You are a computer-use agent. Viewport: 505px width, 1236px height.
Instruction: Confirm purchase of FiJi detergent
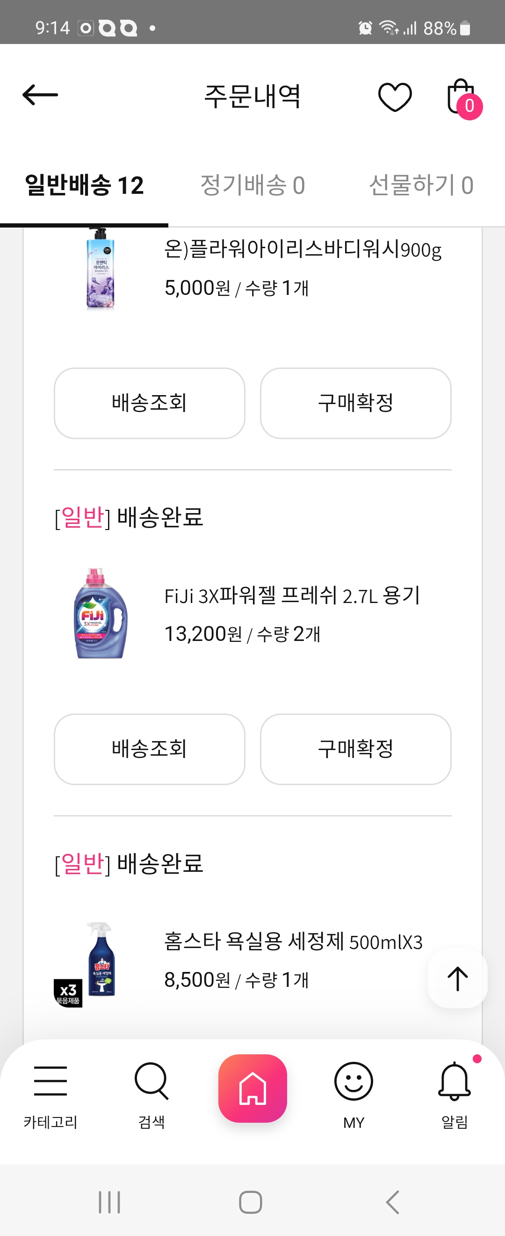point(355,749)
